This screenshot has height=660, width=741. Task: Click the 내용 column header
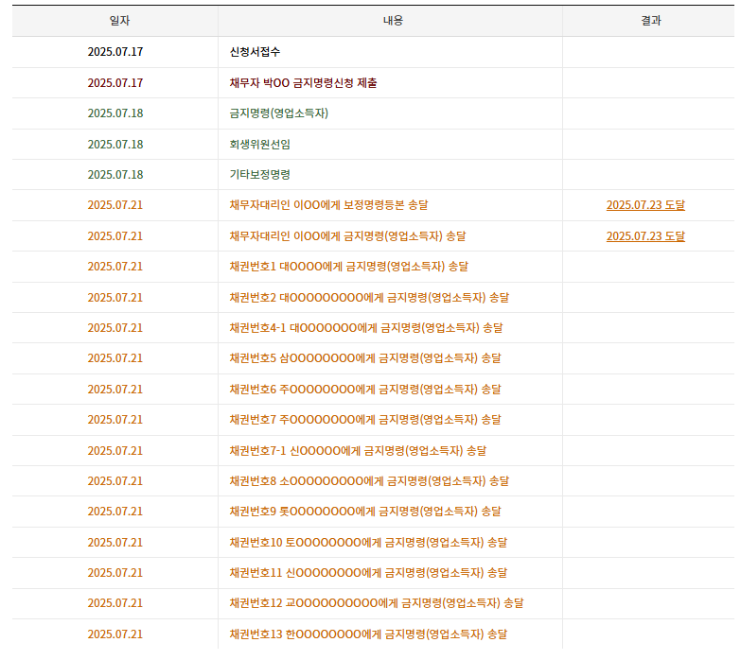(x=393, y=20)
